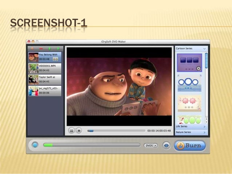Viewport: 232px width, 174px height.
Task: Click the red remove video minus icon
Action: [41, 48]
